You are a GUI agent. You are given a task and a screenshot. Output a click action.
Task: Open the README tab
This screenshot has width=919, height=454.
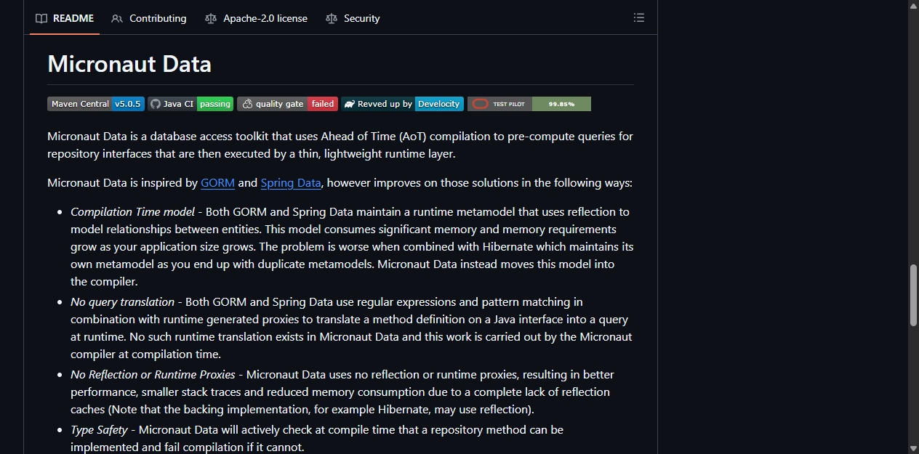click(65, 18)
